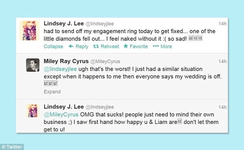Open Miley Ray Cyrus profile picture
The image size is (244, 150).
point(33,65)
